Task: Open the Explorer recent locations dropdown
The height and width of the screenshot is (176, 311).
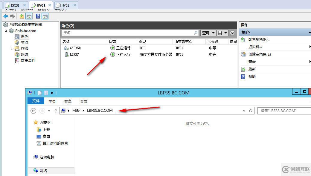Action: [49, 111]
